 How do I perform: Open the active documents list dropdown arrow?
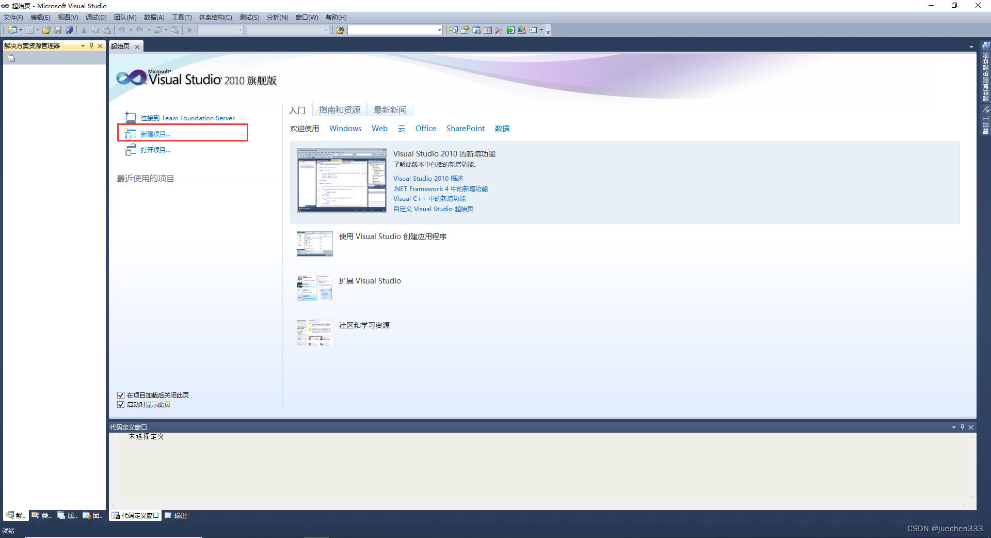pos(971,47)
